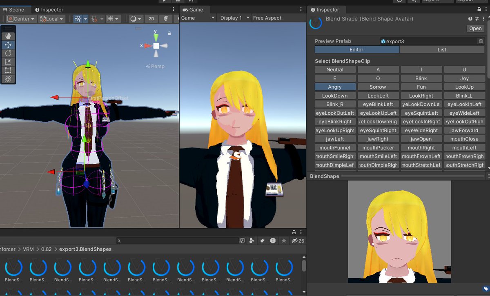
Task: Select the Move tool in Scene toolbar
Action: (x=8, y=45)
